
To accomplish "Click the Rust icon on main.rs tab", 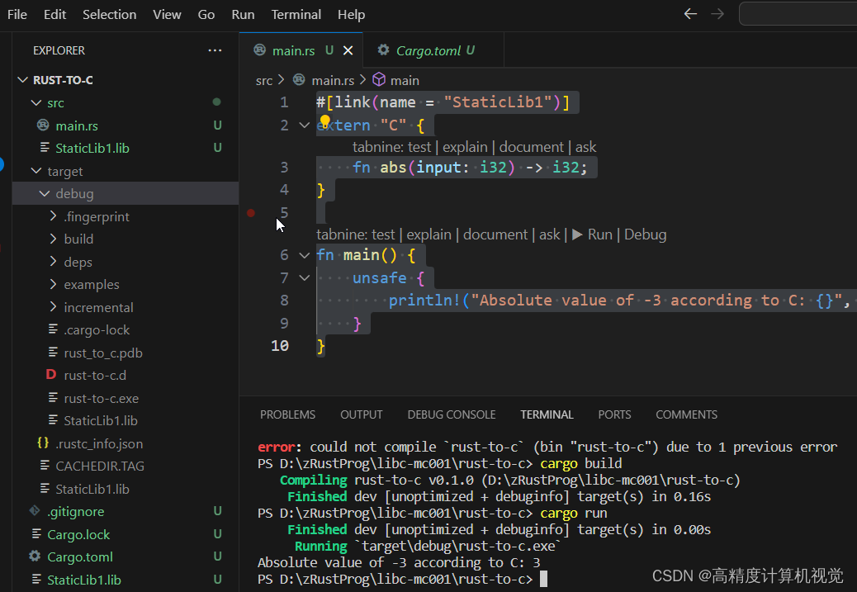I will [x=259, y=50].
